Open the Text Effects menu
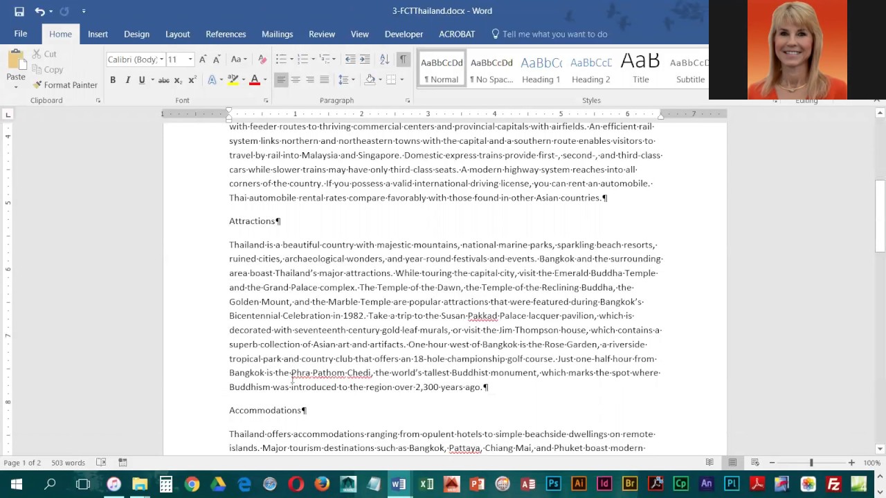Image resolution: width=886 pixels, height=498 pixels. (215, 80)
